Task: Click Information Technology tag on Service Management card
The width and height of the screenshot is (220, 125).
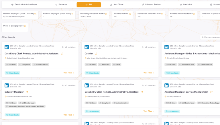Action: point(208,103)
